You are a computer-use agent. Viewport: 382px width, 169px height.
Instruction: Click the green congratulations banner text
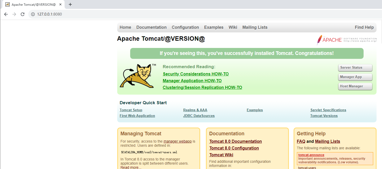pyautogui.click(x=247, y=53)
